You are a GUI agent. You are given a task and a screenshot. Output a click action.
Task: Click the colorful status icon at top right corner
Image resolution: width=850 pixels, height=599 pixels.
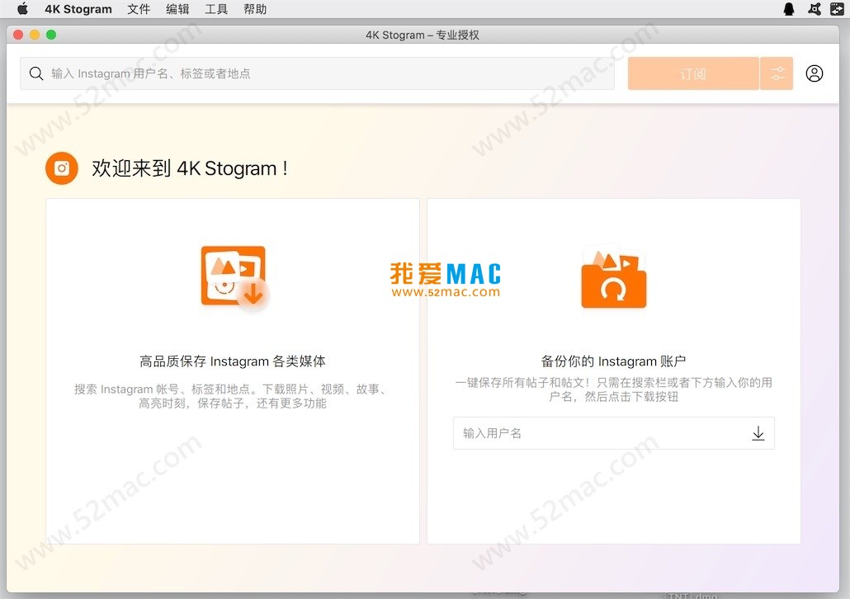(837, 9)
